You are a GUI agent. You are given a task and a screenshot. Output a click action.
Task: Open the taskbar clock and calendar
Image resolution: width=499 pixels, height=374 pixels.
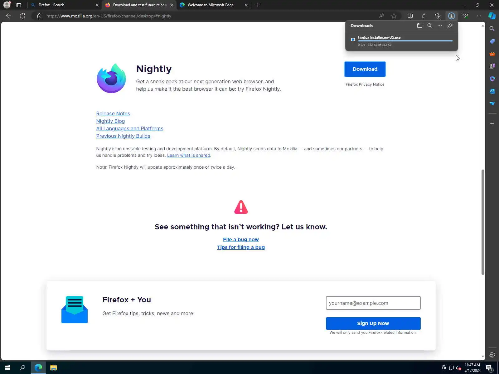pyautogui.click(x=472, y=368)
